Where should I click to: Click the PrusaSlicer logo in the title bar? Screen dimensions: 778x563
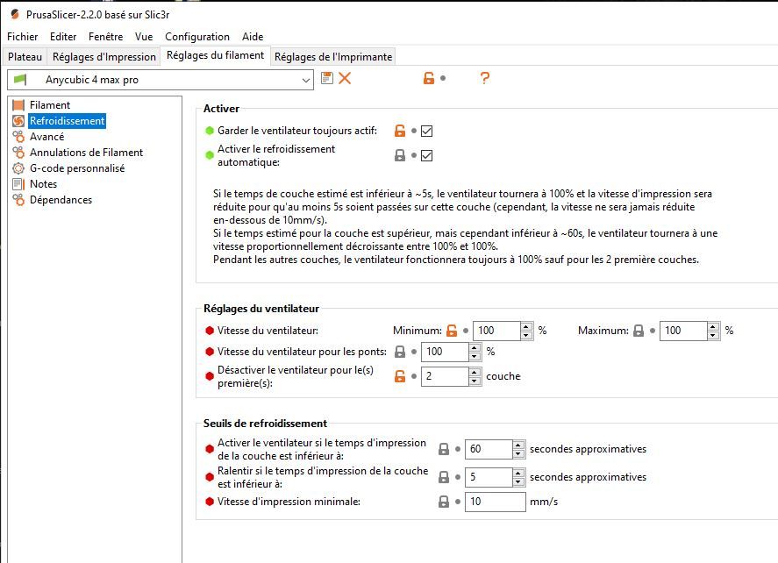pyautogui.click(x=15, y=14)
